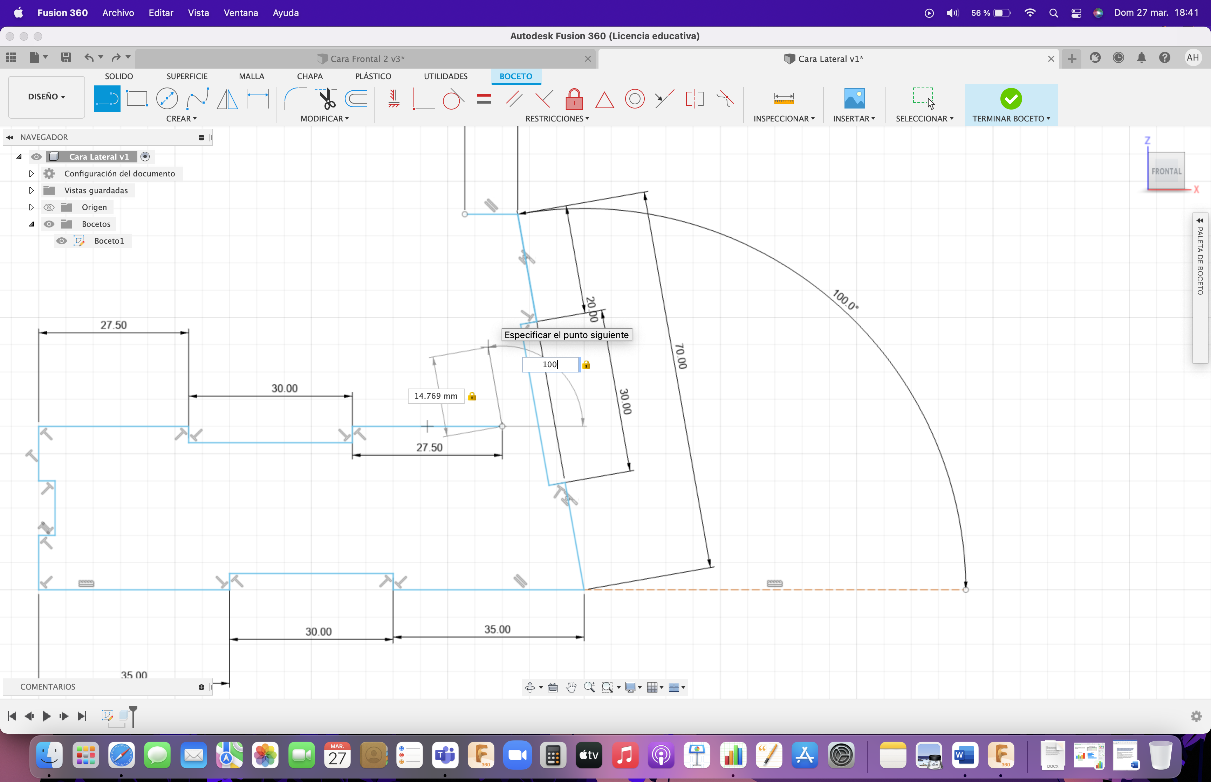Apply Horizontal/Vertical constraint icon
This screenshot has width=1211, height=782.
[394, 98]
